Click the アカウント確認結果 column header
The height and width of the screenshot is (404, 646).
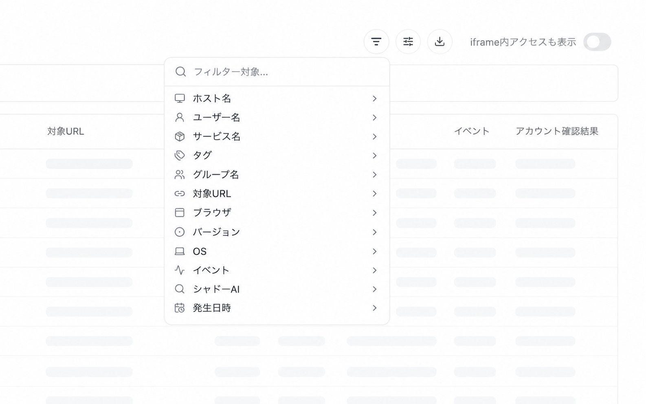(x=557, y=131)
